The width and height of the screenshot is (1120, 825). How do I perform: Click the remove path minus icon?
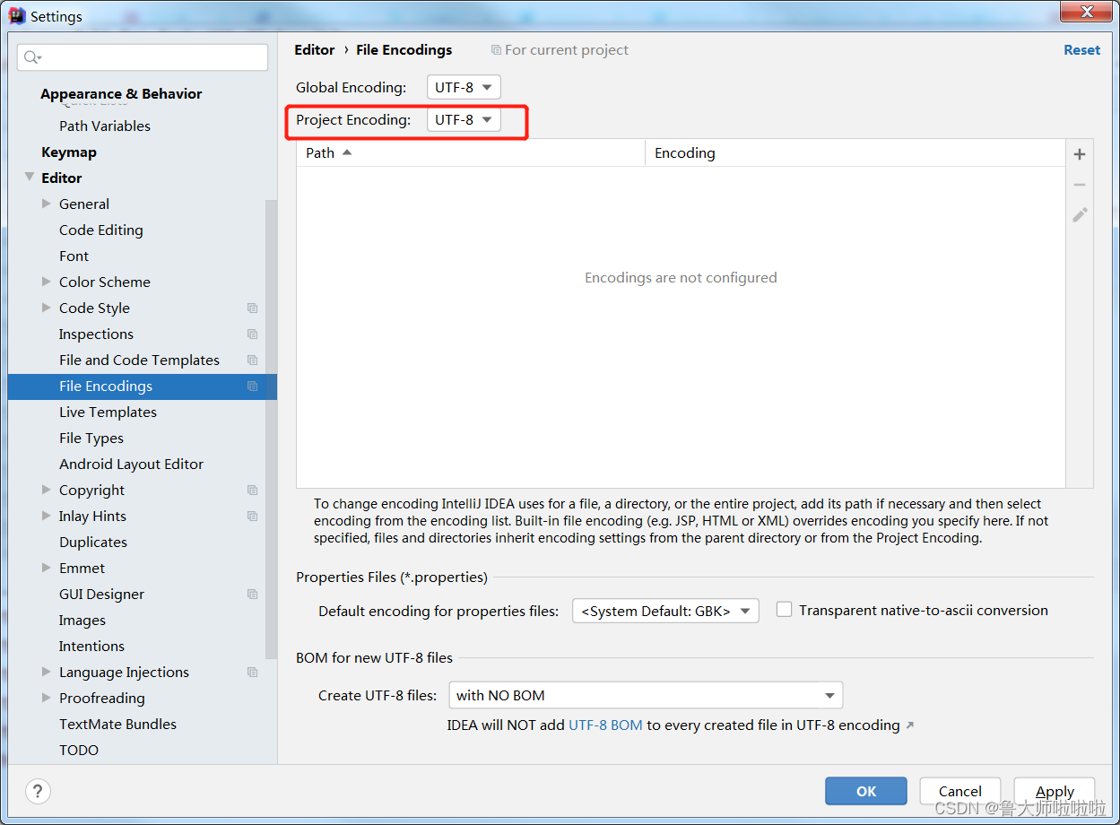(1080, 185)
